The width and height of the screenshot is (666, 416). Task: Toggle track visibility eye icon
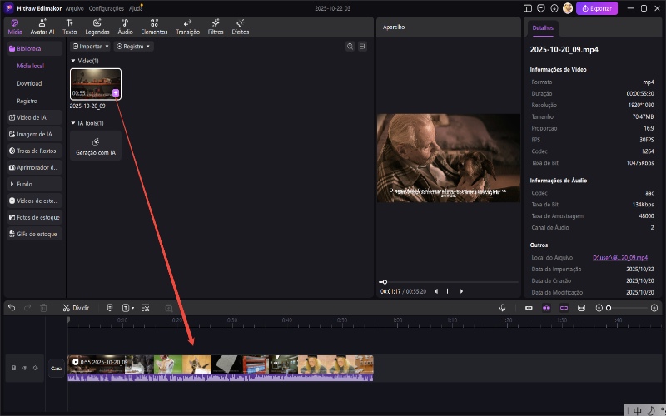pyautogui.click(x=24, y=368)
